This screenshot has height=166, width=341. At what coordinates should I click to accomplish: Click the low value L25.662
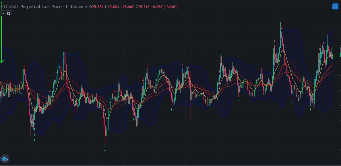pyautogui.click(x=127, y=7)
